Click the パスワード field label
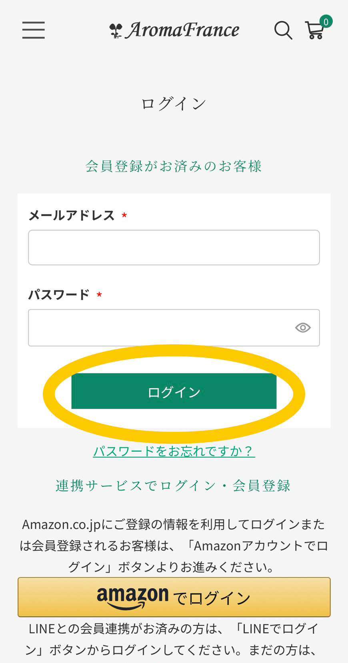The image size is (348, 663). 59,295
